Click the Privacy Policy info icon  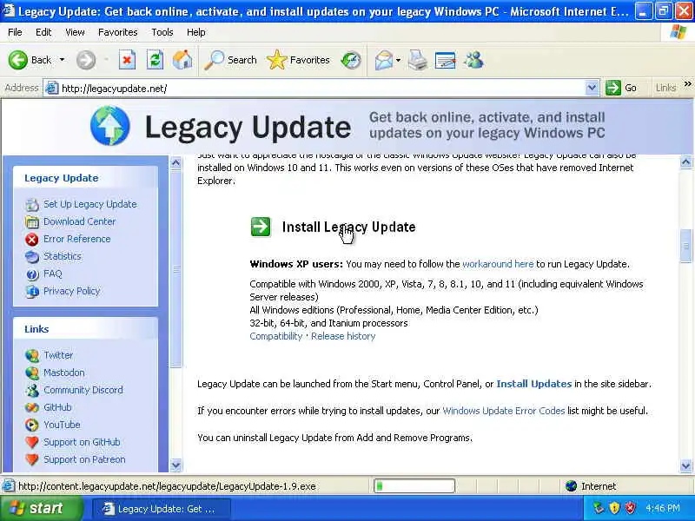(x=32, y=292)
